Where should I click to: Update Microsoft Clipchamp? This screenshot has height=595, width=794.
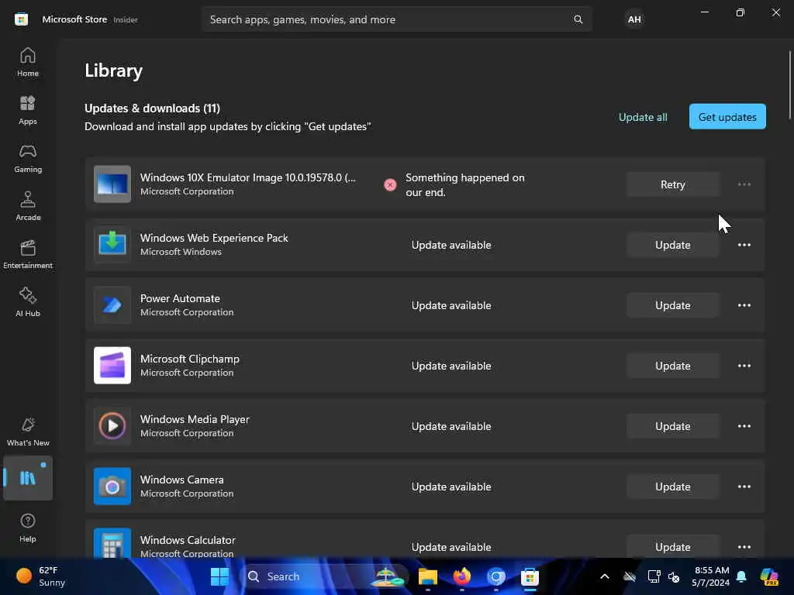point(672,366)
